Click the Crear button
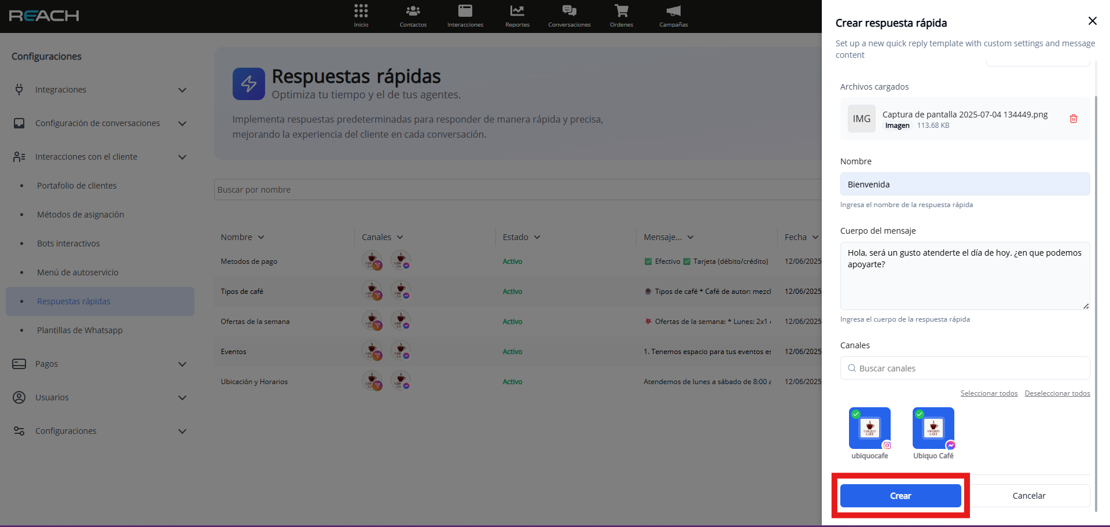 click(901, 496)
